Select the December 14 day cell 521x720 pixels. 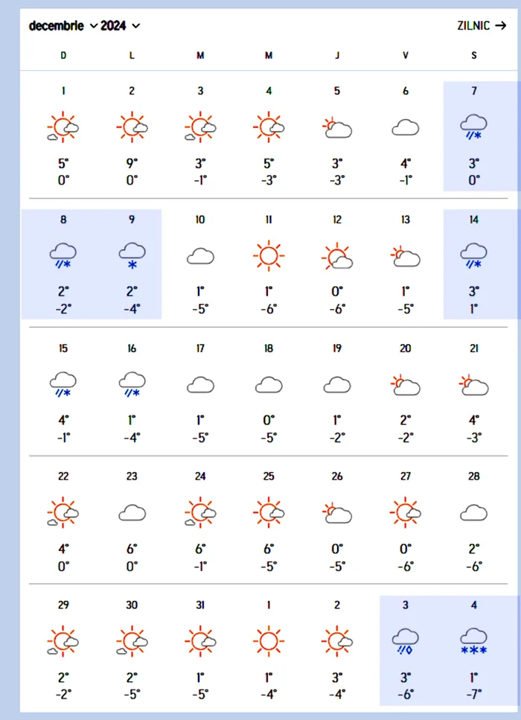pyautogui.click(x=474, y=264)
